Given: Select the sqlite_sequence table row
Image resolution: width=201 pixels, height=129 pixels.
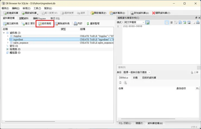Looking at the screenshot, I should (62, 43).
